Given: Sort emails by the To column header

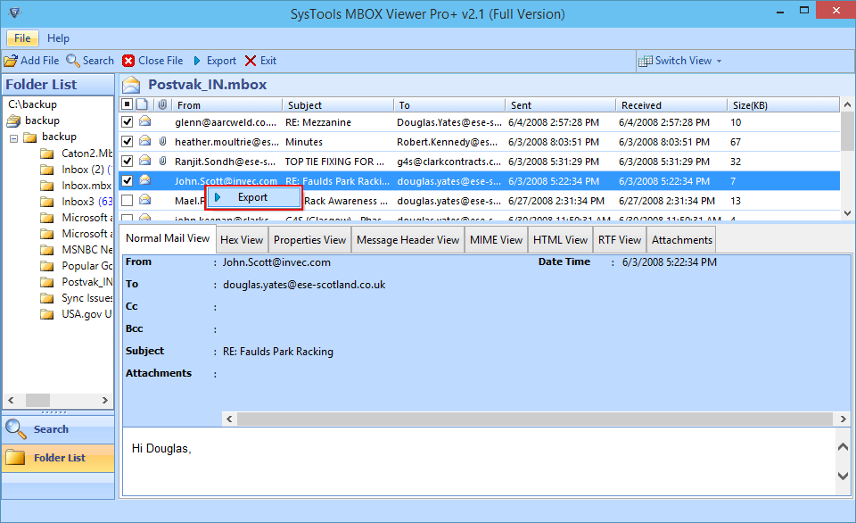Looking at the screenshot, I should pos(449,105).
